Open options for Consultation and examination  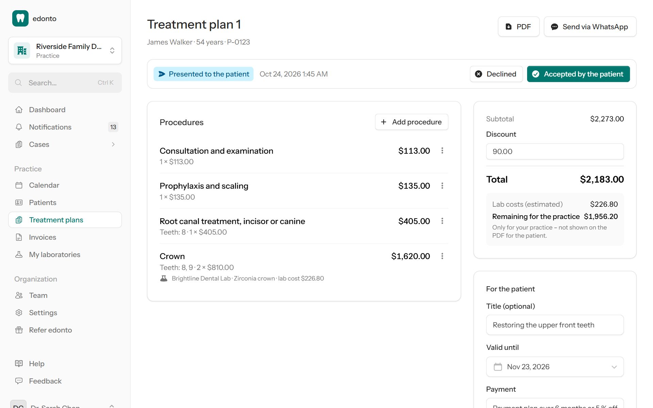442,150
